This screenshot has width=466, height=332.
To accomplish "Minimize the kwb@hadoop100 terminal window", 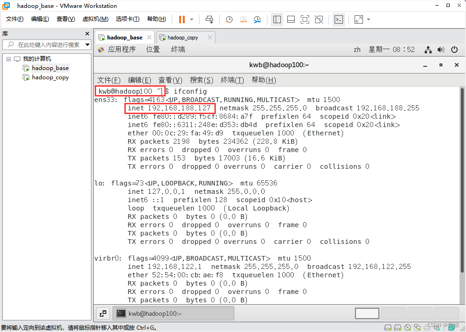I will point(426,65).
